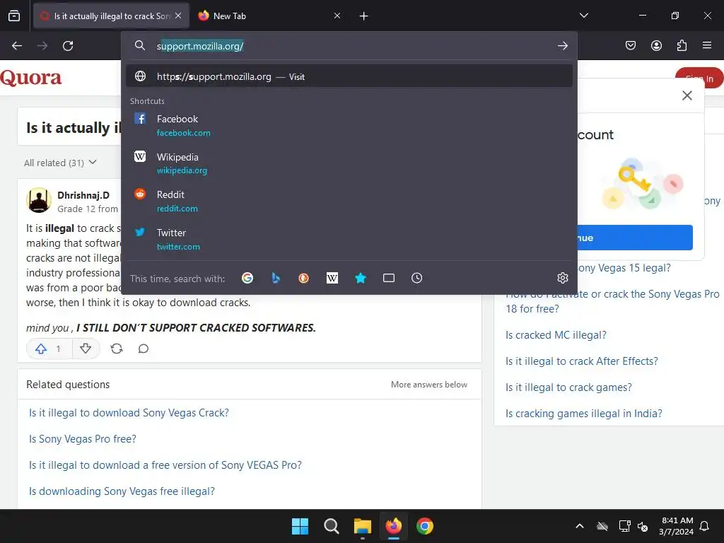Select the Reddit shortcut suggestion

click(x=349, y=202)
